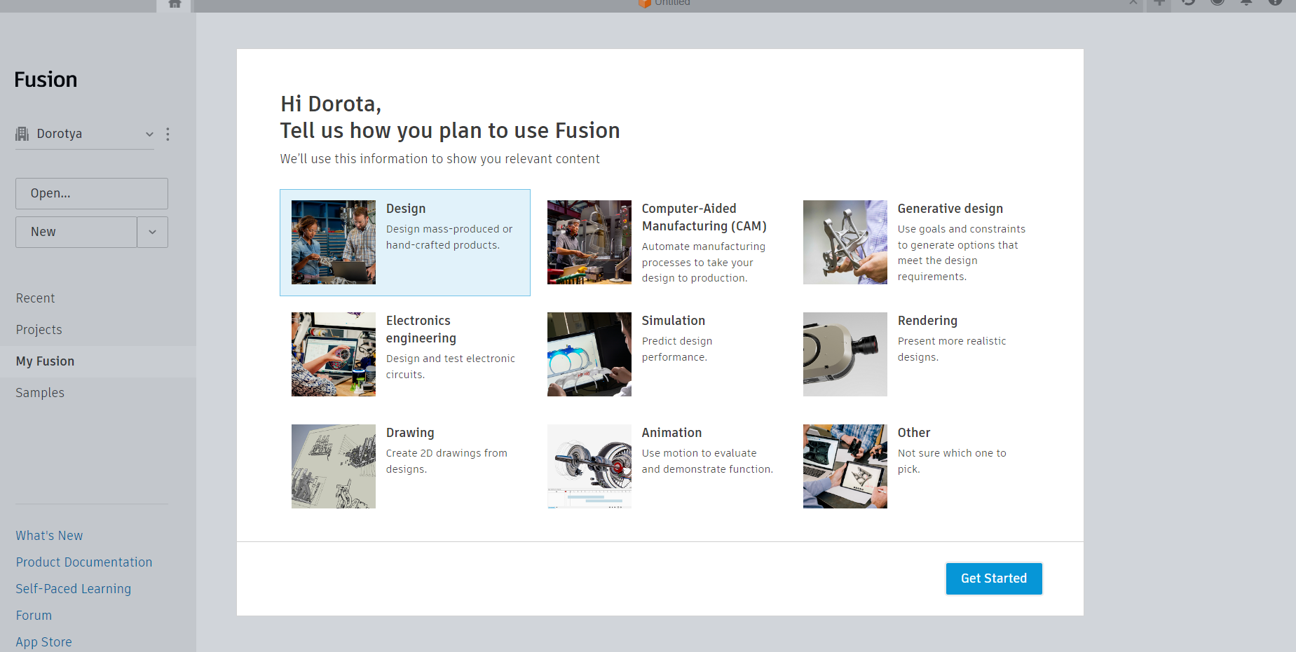
Task: Click the New button
Action: pos(76,232)
